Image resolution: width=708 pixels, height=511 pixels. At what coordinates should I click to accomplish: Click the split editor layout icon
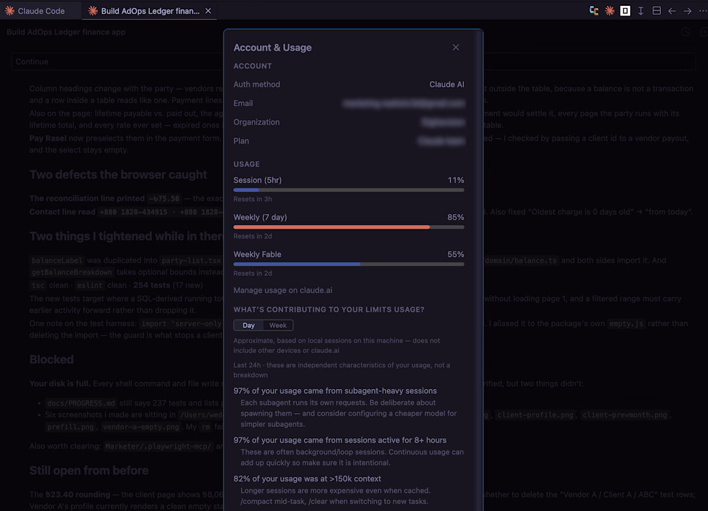[657, 11]
